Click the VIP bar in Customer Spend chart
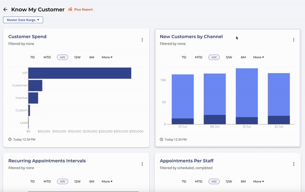Viewport: 305px width, 192px height. (80, 73)
